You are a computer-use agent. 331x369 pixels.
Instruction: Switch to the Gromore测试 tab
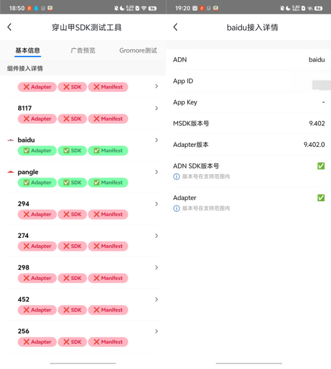pos(138,51)
